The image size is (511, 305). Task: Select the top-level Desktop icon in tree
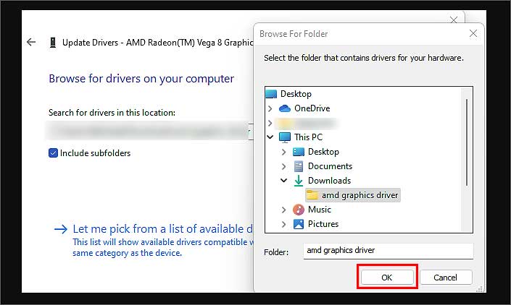[272, 94]
